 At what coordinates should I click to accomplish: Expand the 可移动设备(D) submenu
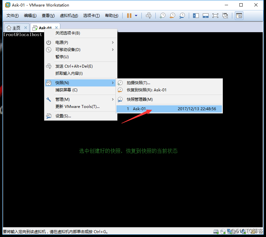[81, 49]
